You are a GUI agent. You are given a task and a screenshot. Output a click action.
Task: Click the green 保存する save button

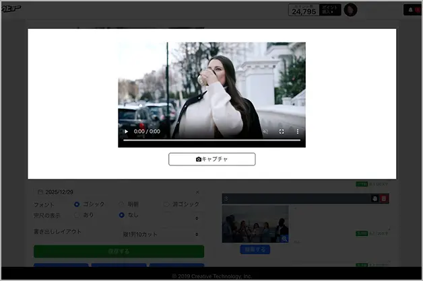click(x=119, y=251)
